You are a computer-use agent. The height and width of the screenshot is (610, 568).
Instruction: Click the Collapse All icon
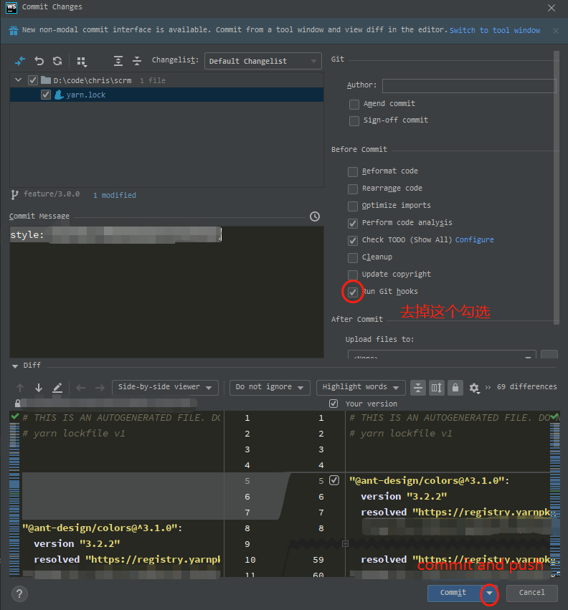point(137,61)
